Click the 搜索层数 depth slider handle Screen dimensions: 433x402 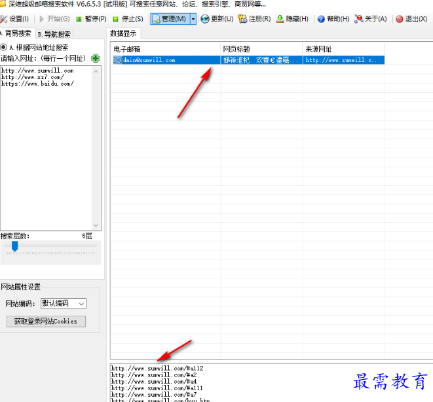(14, 246)
